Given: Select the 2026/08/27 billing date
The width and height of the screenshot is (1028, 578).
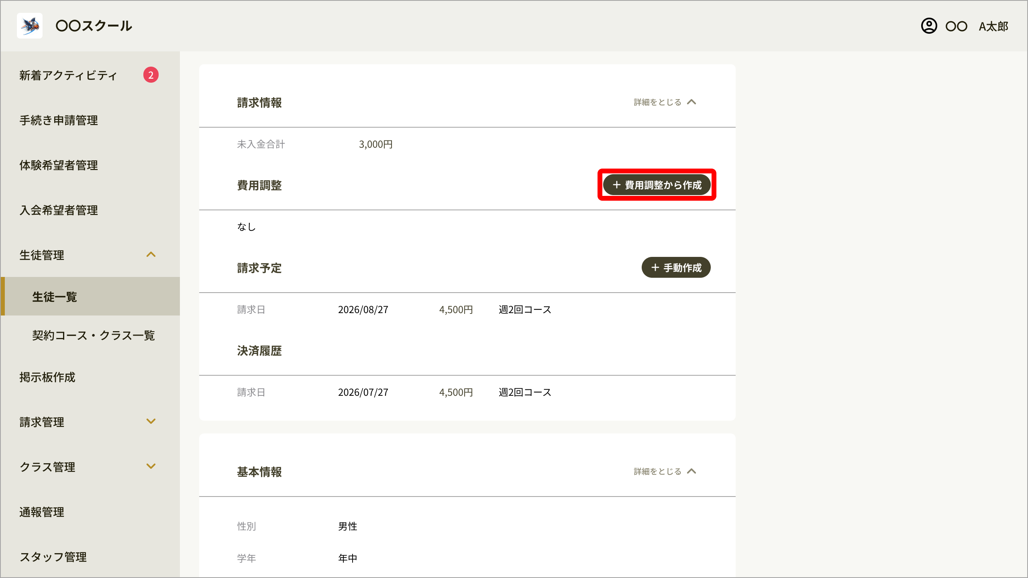Looking at the screenshot, I should pyautogui.click(x=363, y=309).
